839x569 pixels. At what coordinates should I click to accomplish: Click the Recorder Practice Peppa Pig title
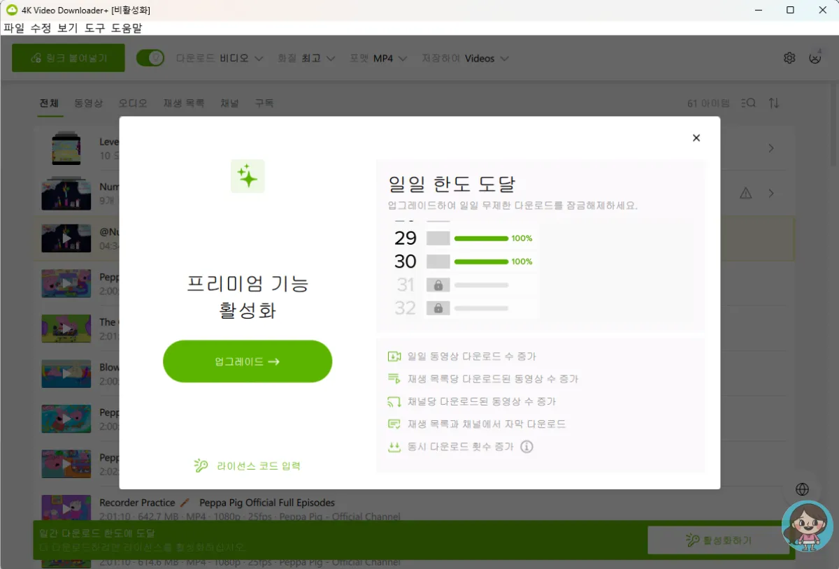(x=217, y=503)
